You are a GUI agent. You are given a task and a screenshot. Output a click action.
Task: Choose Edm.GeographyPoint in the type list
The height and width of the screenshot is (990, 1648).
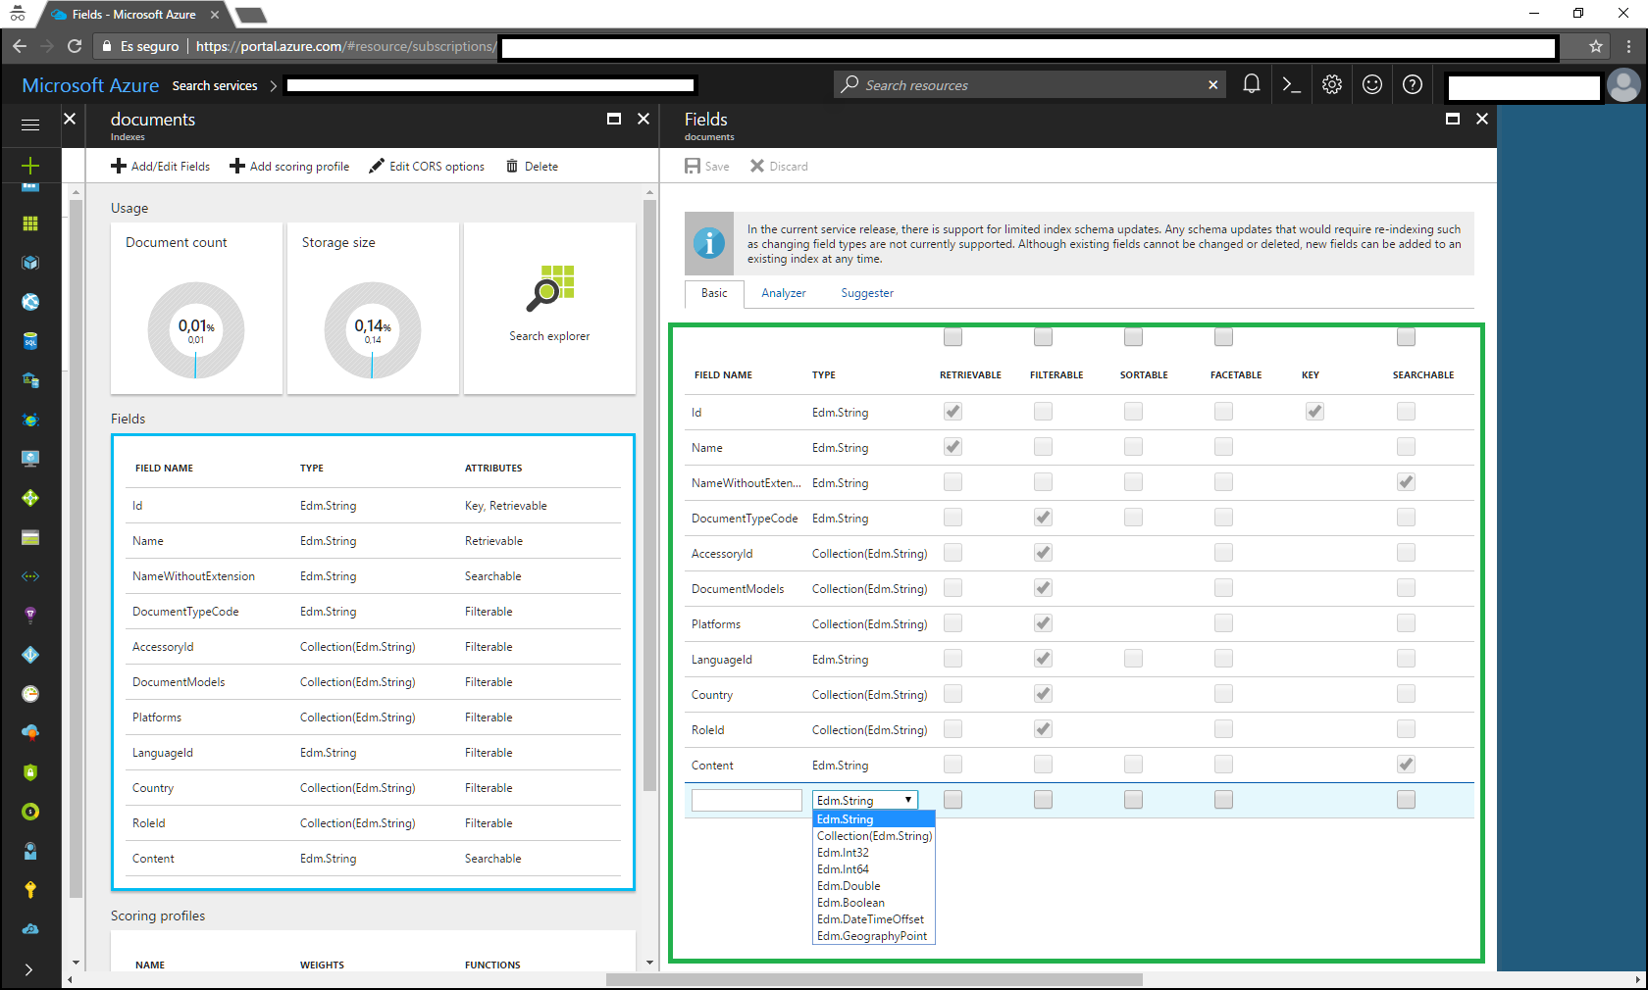(x=871, y=936)
